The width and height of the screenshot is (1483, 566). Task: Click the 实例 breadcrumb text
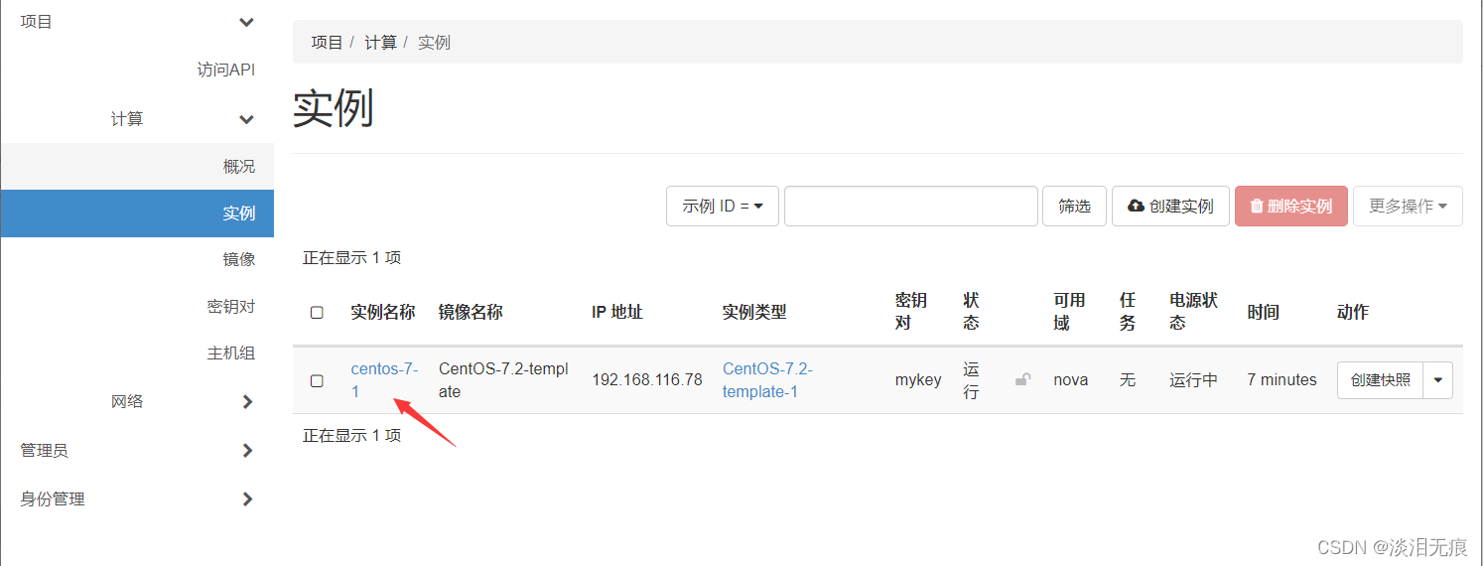coord(434,42)
